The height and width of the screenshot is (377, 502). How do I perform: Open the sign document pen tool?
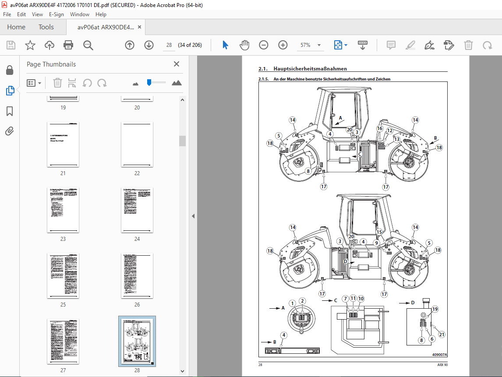pyautogui.click(x=429, y=45)
